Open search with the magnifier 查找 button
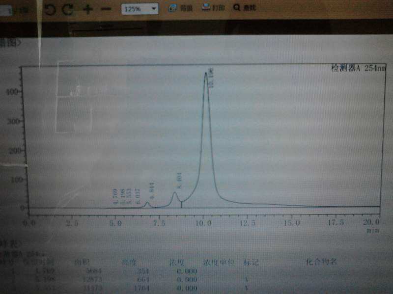 pyautogui.click(x=244, y=7)
